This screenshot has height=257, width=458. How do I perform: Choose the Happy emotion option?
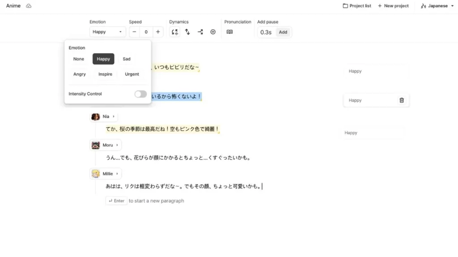point(103,59)
